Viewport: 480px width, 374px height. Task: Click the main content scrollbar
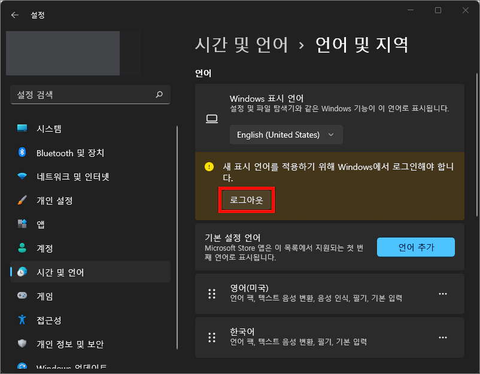coord(477,144)
